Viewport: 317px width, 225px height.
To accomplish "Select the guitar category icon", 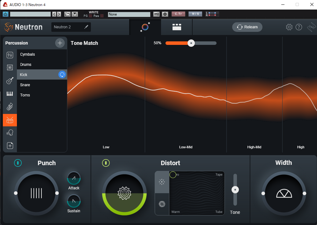I will [x=10, y=81].
